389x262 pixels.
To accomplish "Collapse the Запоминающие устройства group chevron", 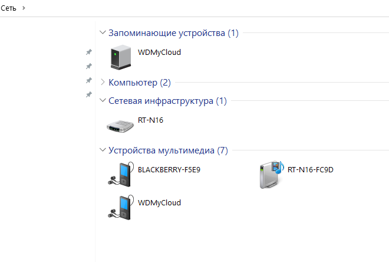I will (103, 32).
